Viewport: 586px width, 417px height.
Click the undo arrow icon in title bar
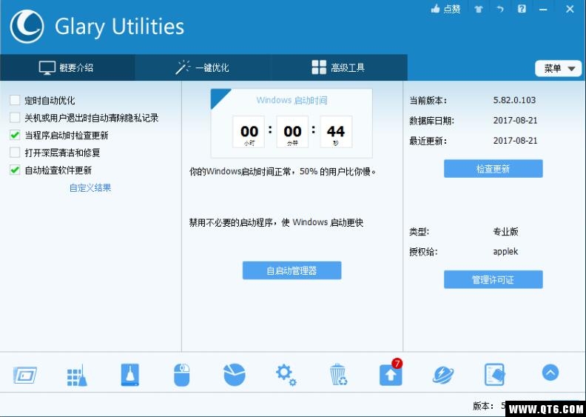click(500, 9)
